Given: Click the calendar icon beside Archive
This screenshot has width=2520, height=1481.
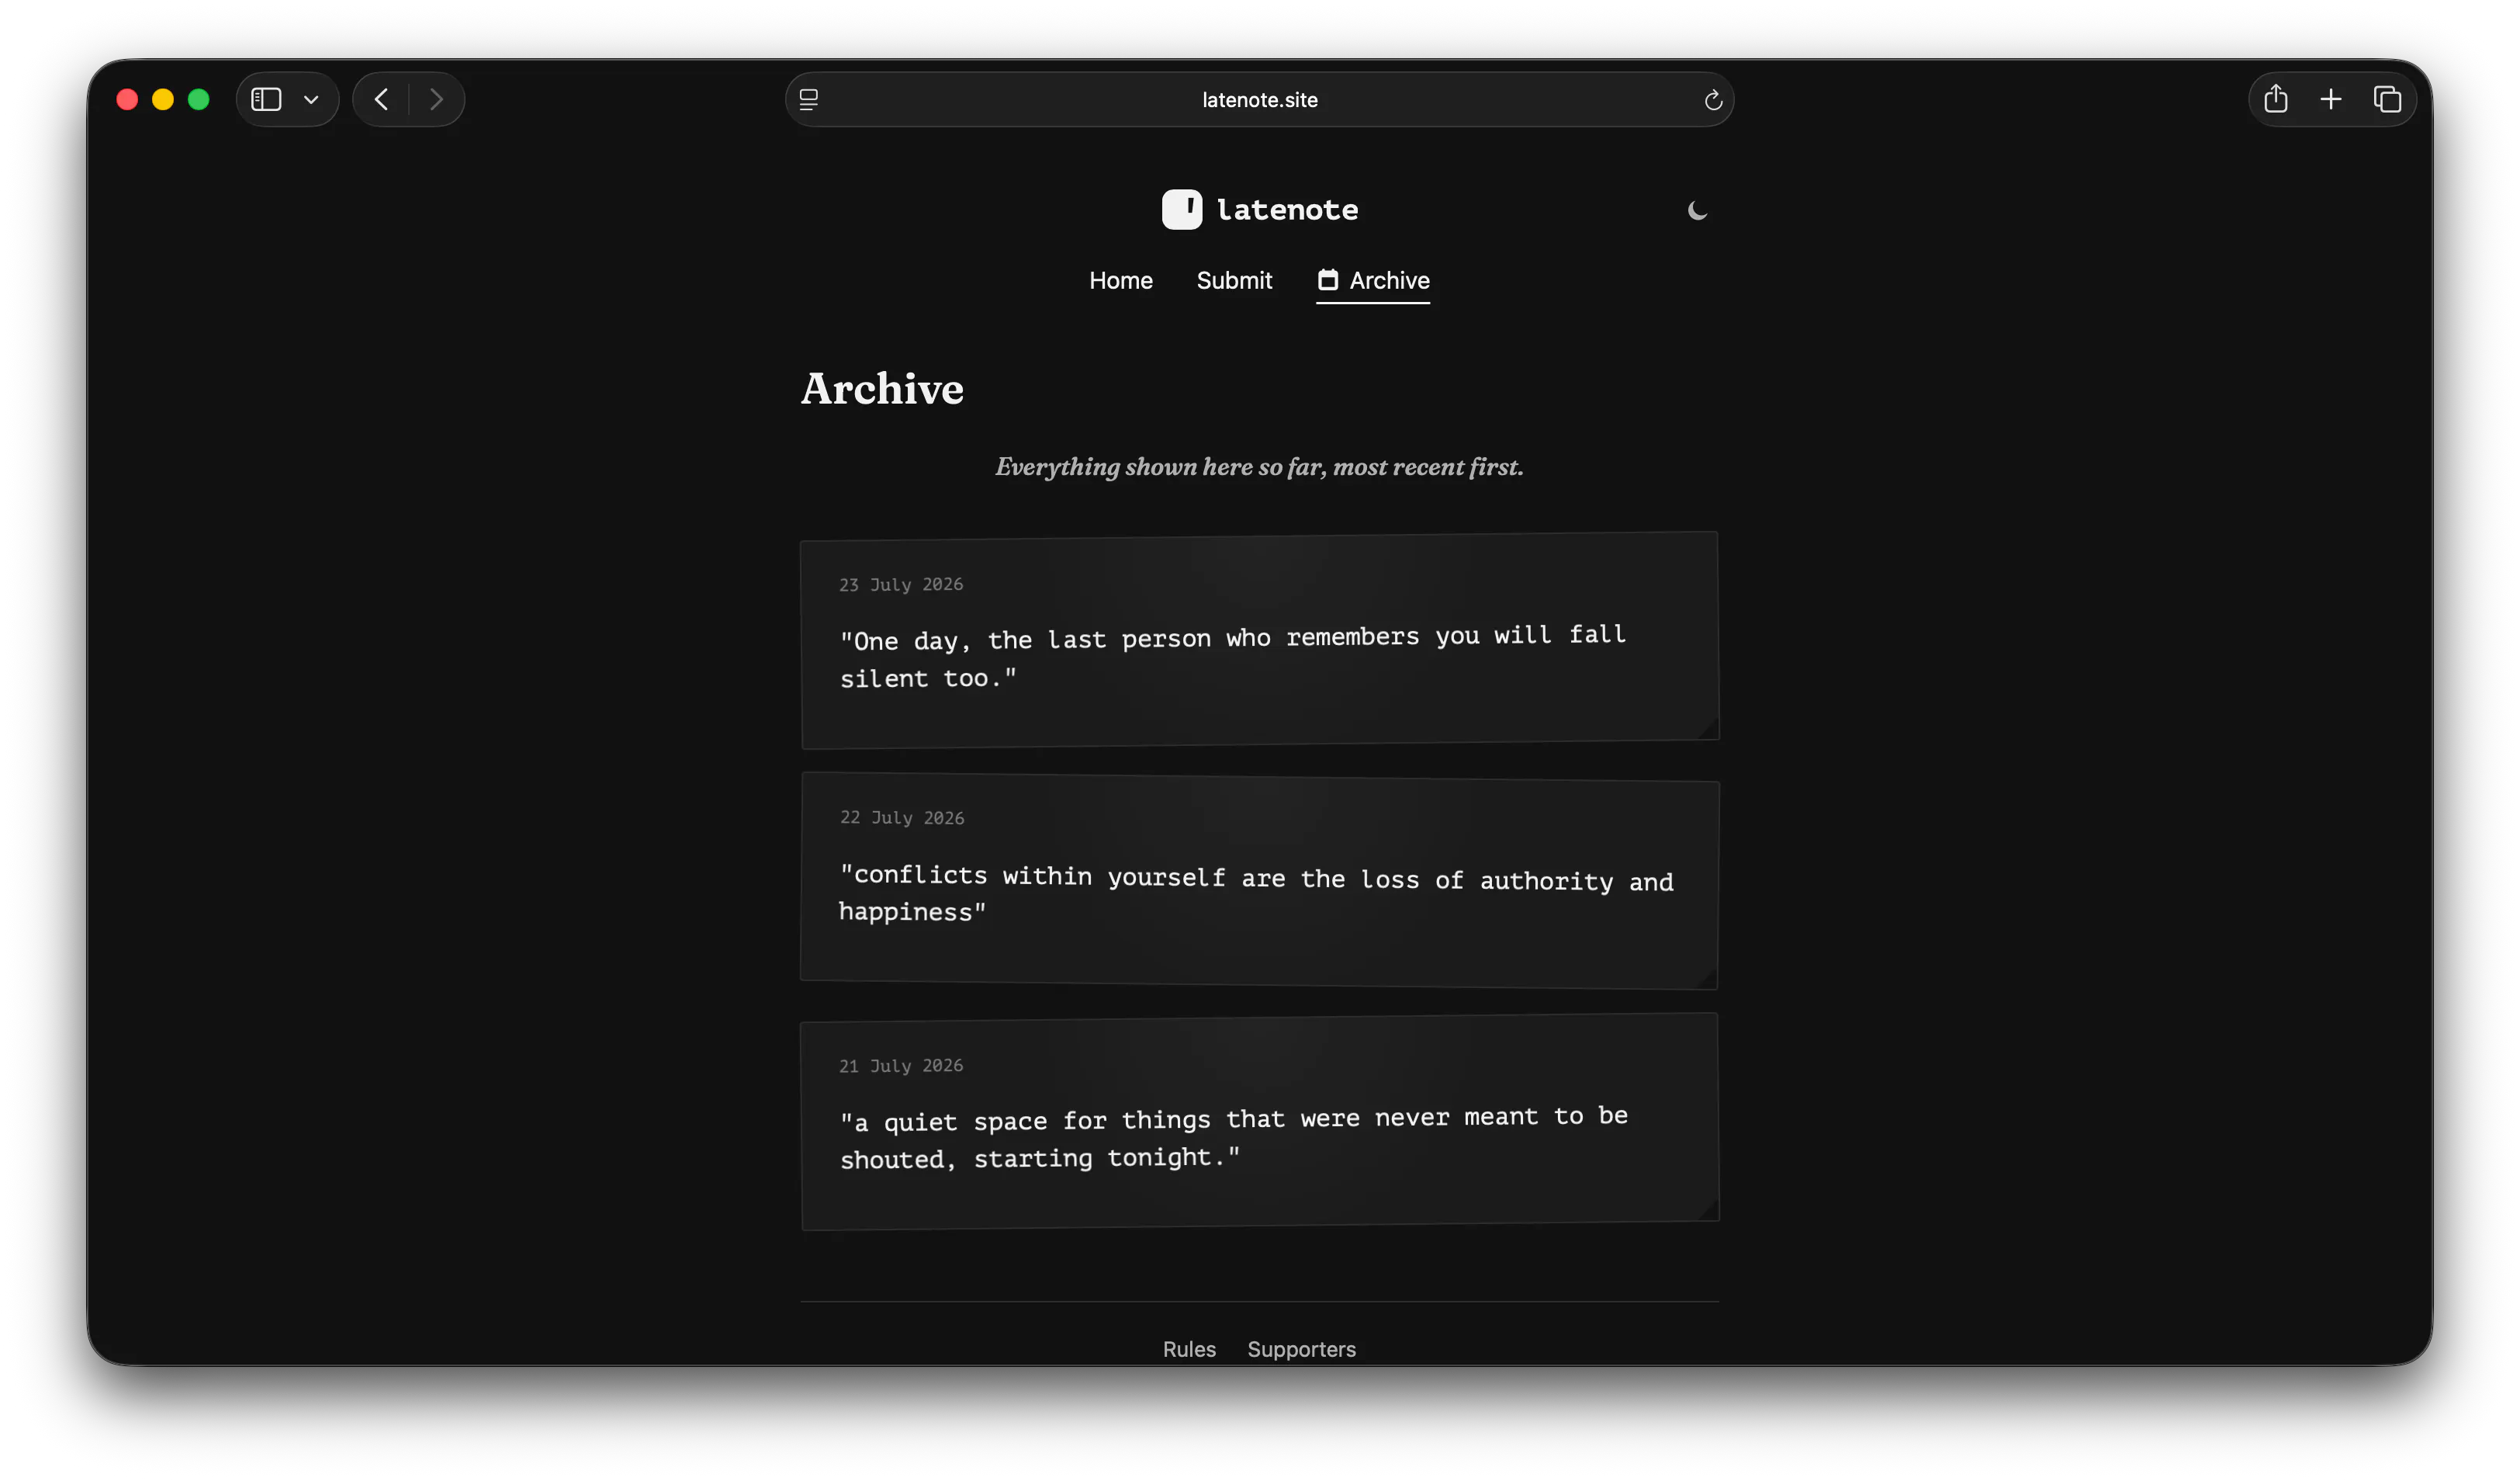Looking at the screenshot, I should point(1328,280).
